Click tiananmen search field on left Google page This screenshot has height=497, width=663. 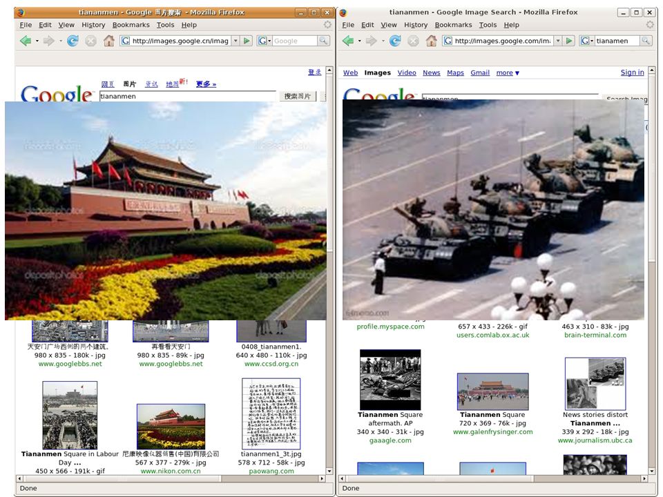188,97
